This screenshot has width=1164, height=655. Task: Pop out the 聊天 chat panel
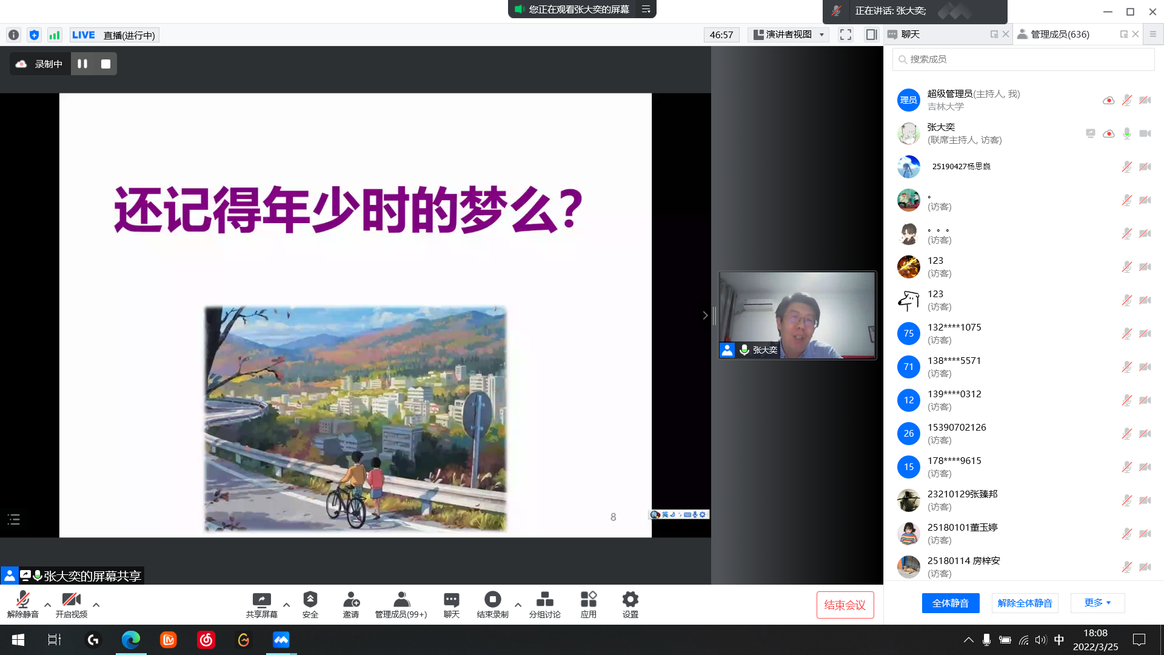click(x=994, y=35)
